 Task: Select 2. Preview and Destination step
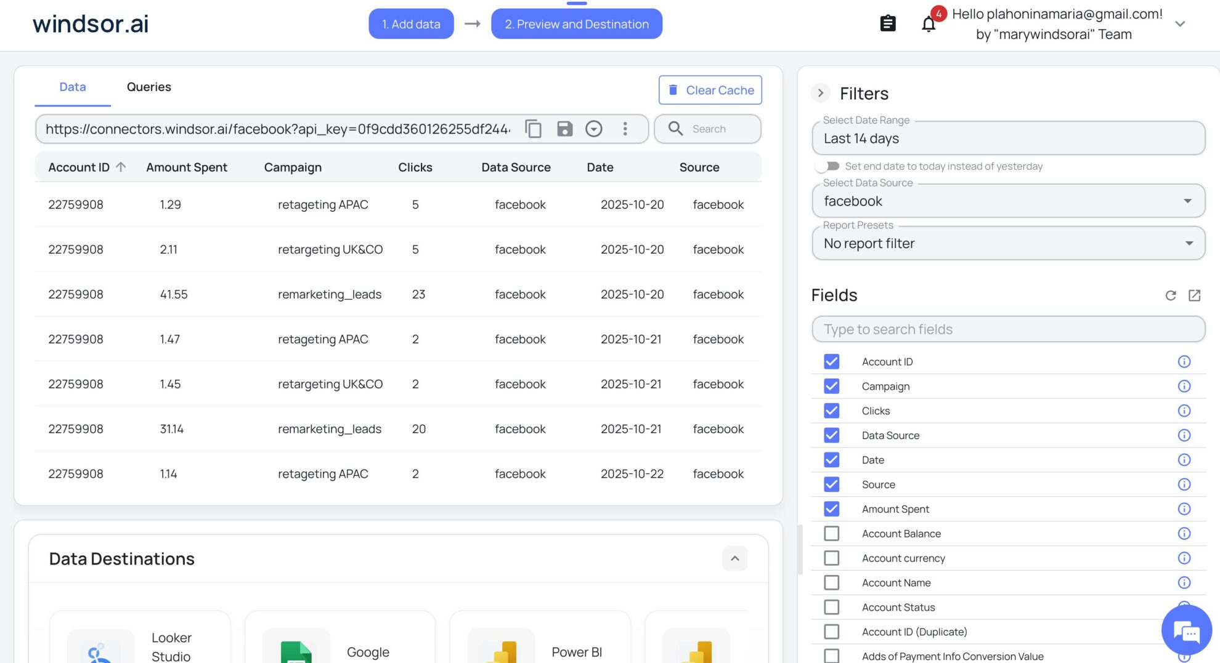pos(577,24)
